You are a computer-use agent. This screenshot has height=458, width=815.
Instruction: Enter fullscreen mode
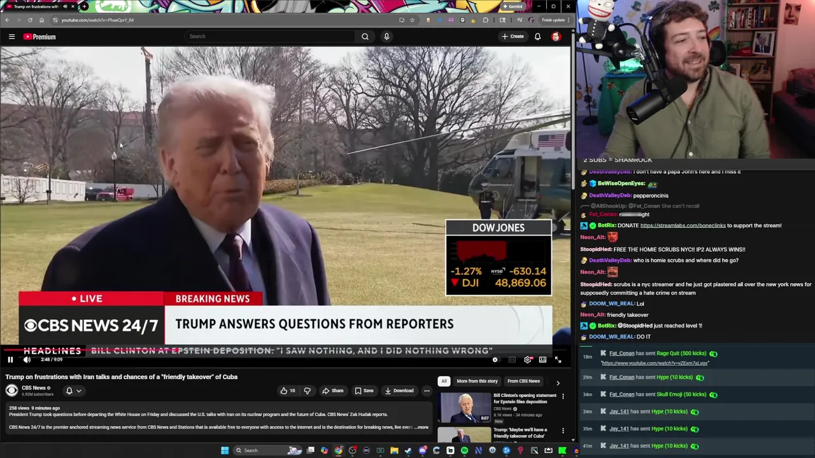[558, 359]
